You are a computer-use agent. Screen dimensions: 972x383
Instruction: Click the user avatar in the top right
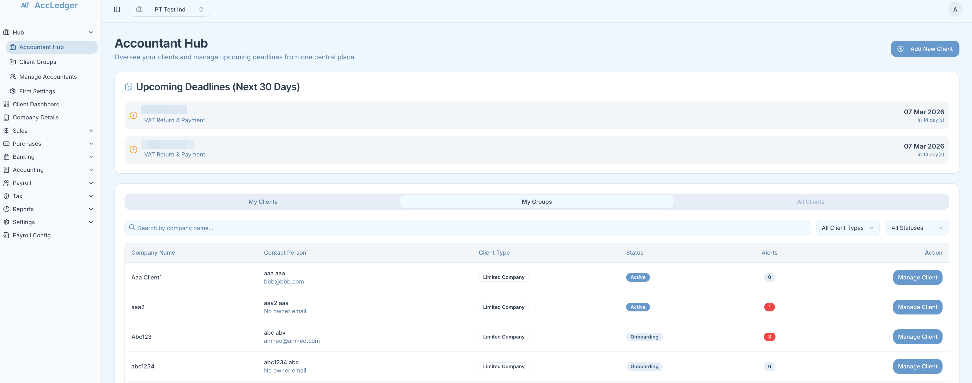point(955,9)
